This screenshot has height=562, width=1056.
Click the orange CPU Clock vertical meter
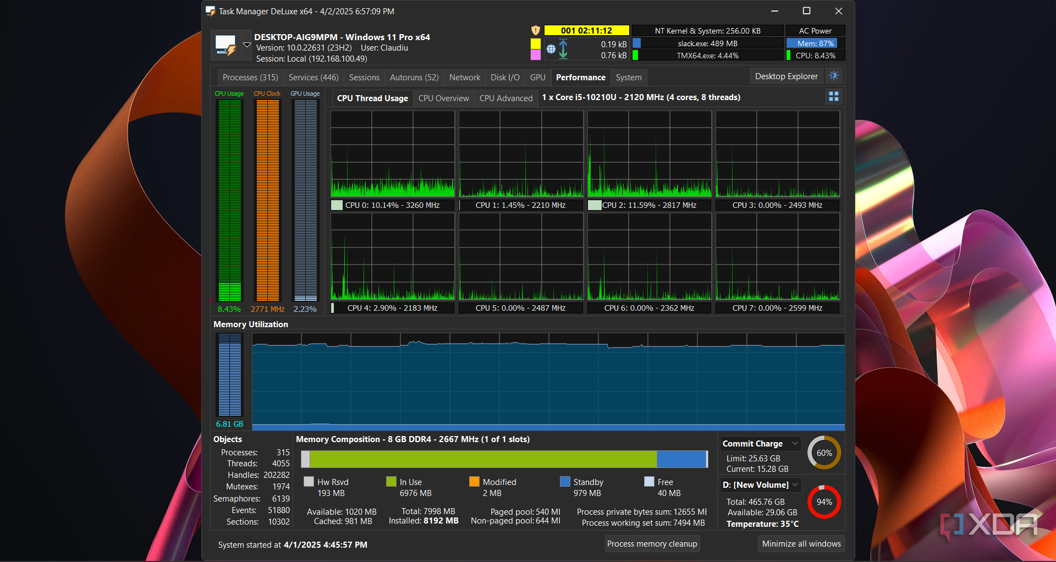click(268, 200)
